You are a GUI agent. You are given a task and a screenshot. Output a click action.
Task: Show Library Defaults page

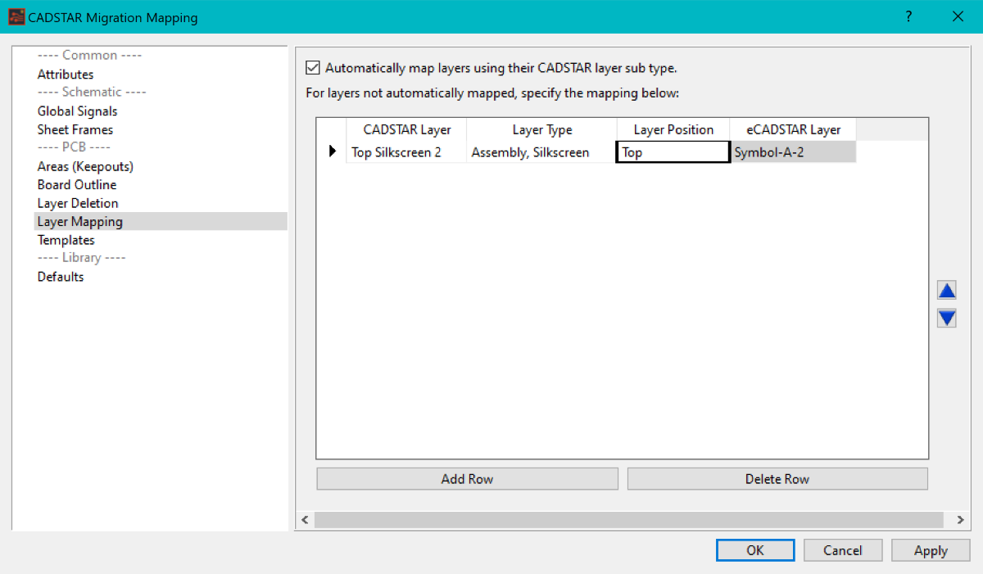click(61, 277)
